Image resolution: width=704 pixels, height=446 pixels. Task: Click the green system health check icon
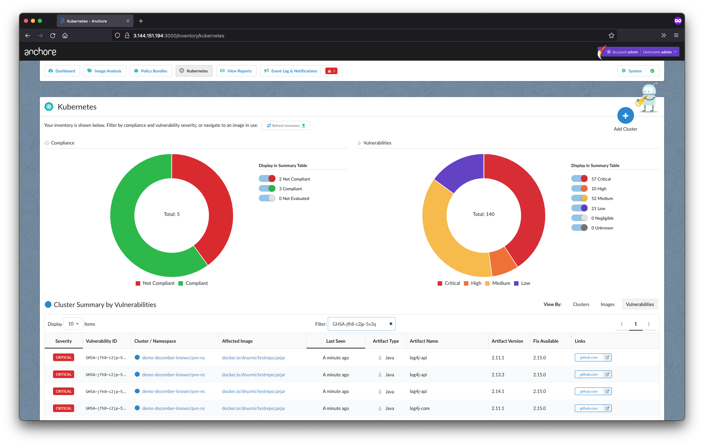(652, 71)
